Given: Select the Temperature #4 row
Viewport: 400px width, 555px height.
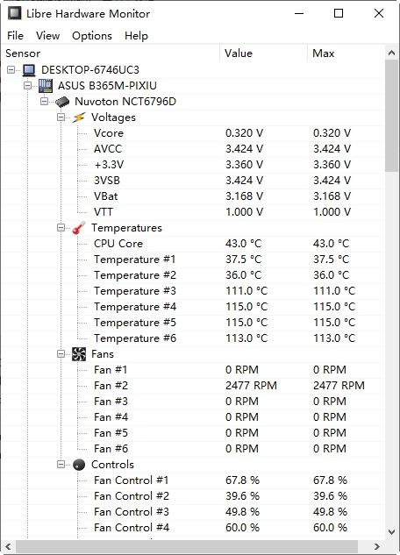Looking at the screenshot, I should tap(194, 307).
